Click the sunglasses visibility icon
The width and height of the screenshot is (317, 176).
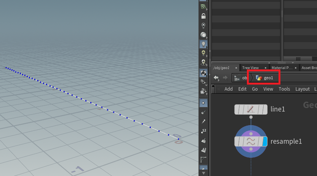[203, 82]
